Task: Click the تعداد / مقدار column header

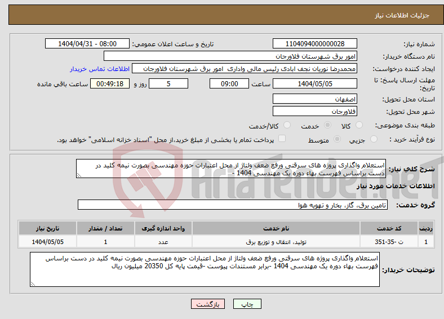Action: 105,228
